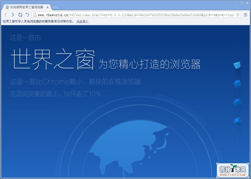Jump to second section via second cube marker
The height and width of the screenshot is (179, 251).
click(237, 84)
